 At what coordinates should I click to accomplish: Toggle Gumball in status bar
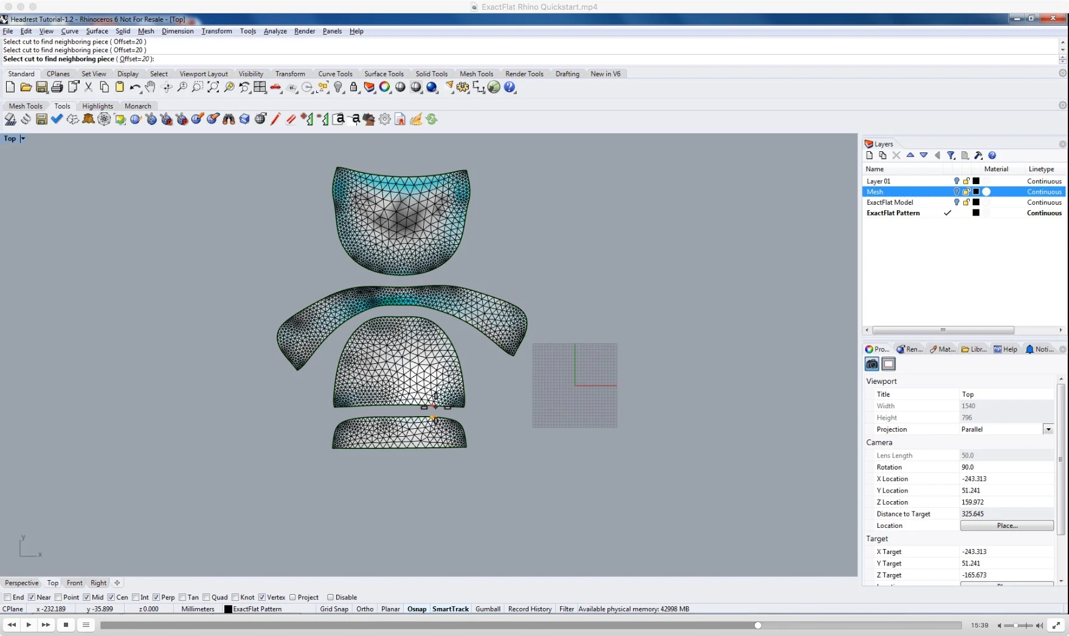(x=488, y=609)
